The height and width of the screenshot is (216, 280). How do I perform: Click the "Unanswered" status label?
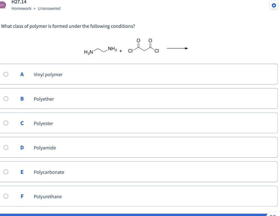pyautogui.click(x=49, y=8)
